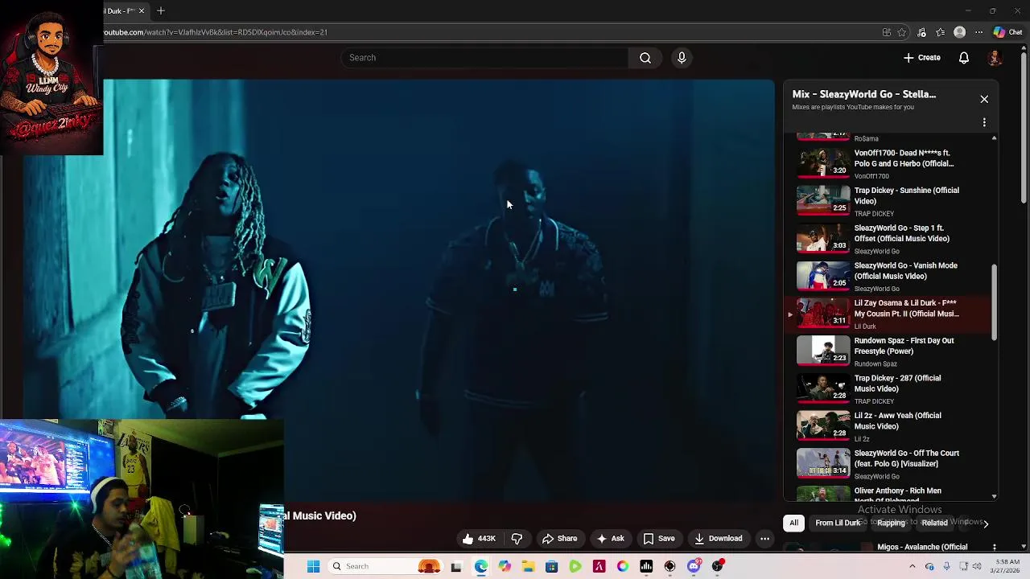1030x579 pixels.
Task: Open YouTube notifications bell
Action: pos(964,58)
